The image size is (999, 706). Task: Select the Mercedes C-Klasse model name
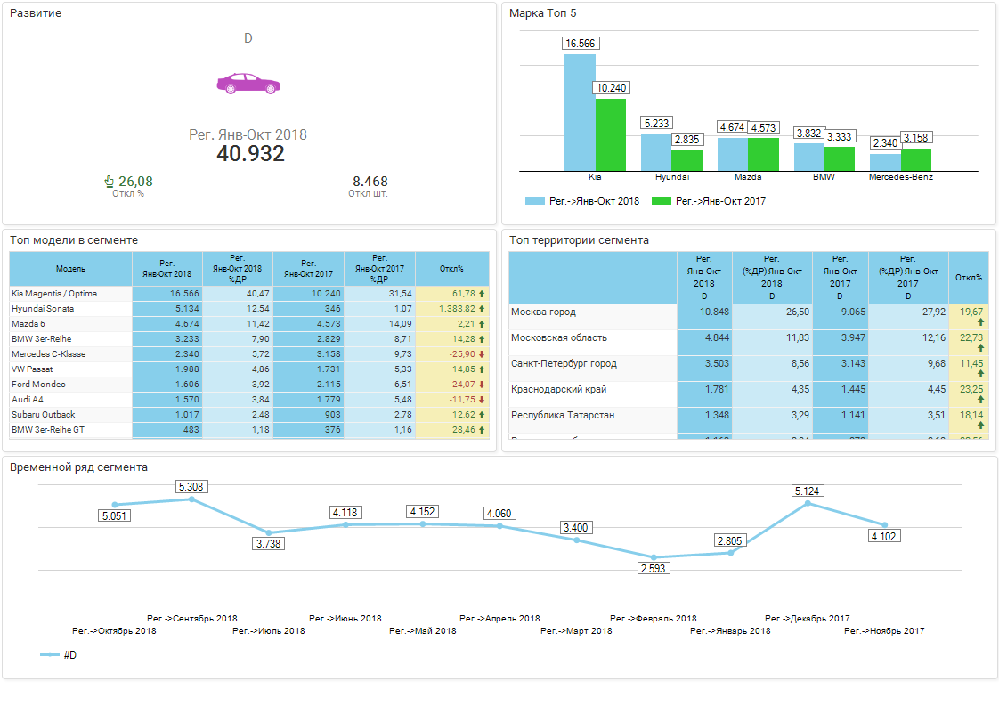click(x=48, y=354)
